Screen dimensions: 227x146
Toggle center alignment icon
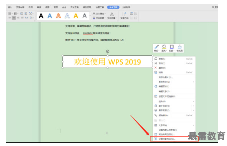point(14,18)
